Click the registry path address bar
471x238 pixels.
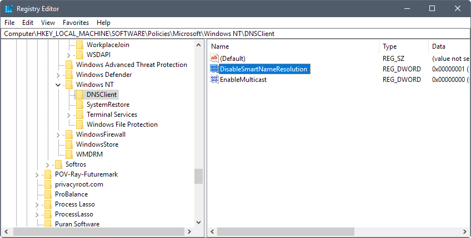tap(235, 34)
